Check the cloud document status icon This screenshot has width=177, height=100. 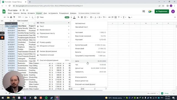coord(27,10)
